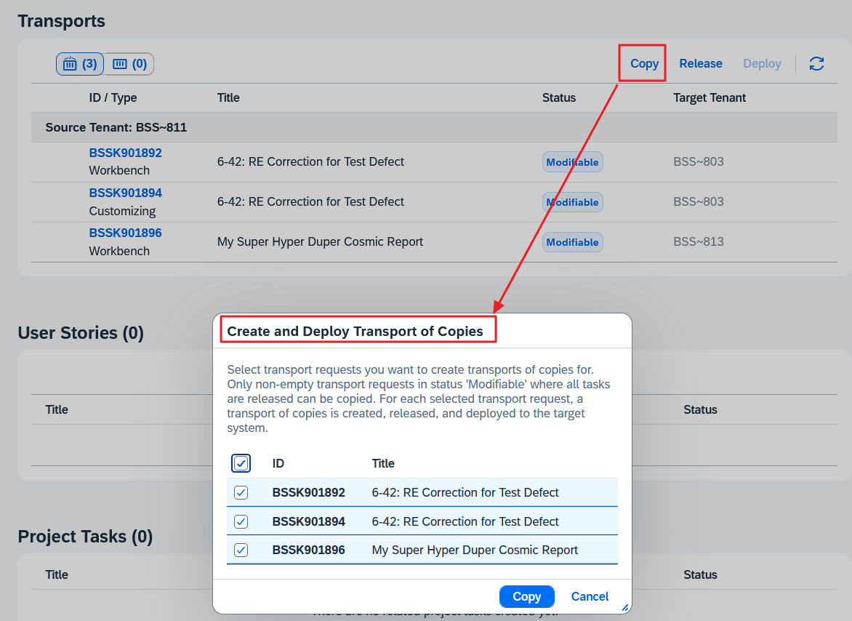Image resolution: width=852 pixels, height=621 pixels.
Task: Click the refresh transports icon
Action: (x=816, y=64)
